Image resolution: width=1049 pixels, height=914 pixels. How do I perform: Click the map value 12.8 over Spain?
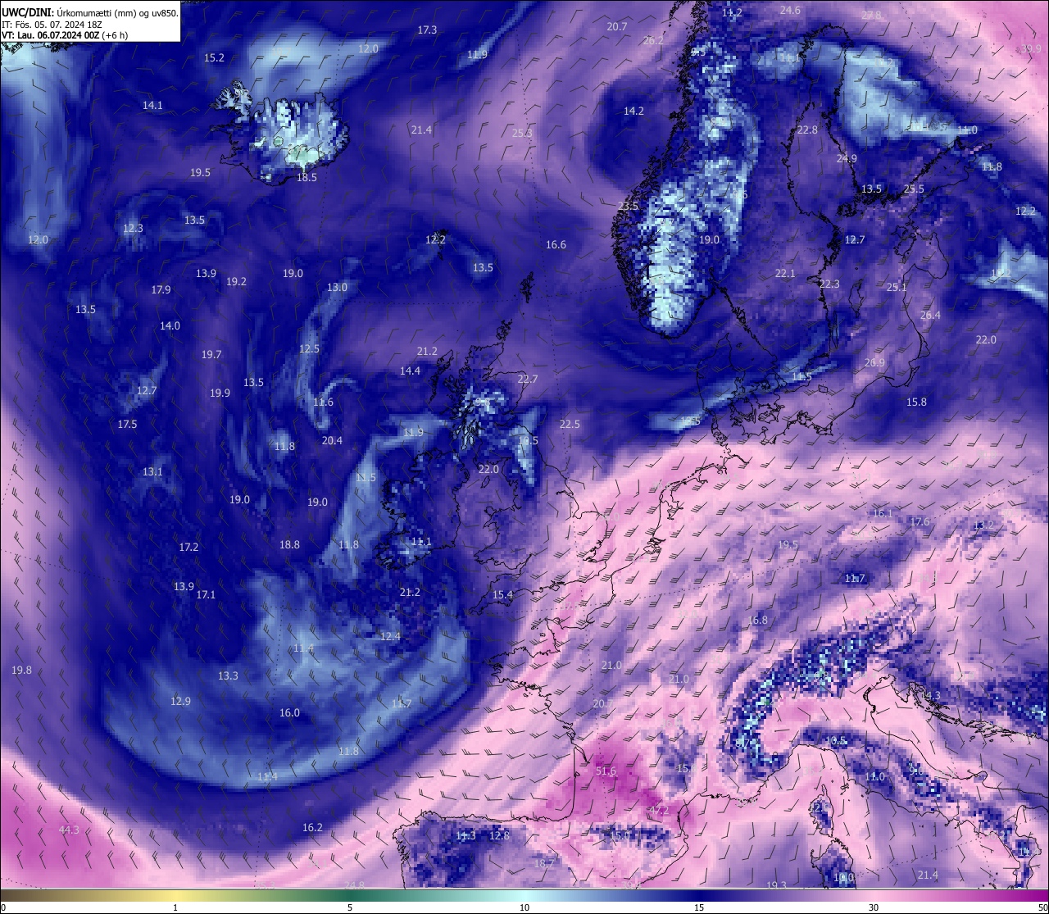pyautogui.click(x=499, y=836)
